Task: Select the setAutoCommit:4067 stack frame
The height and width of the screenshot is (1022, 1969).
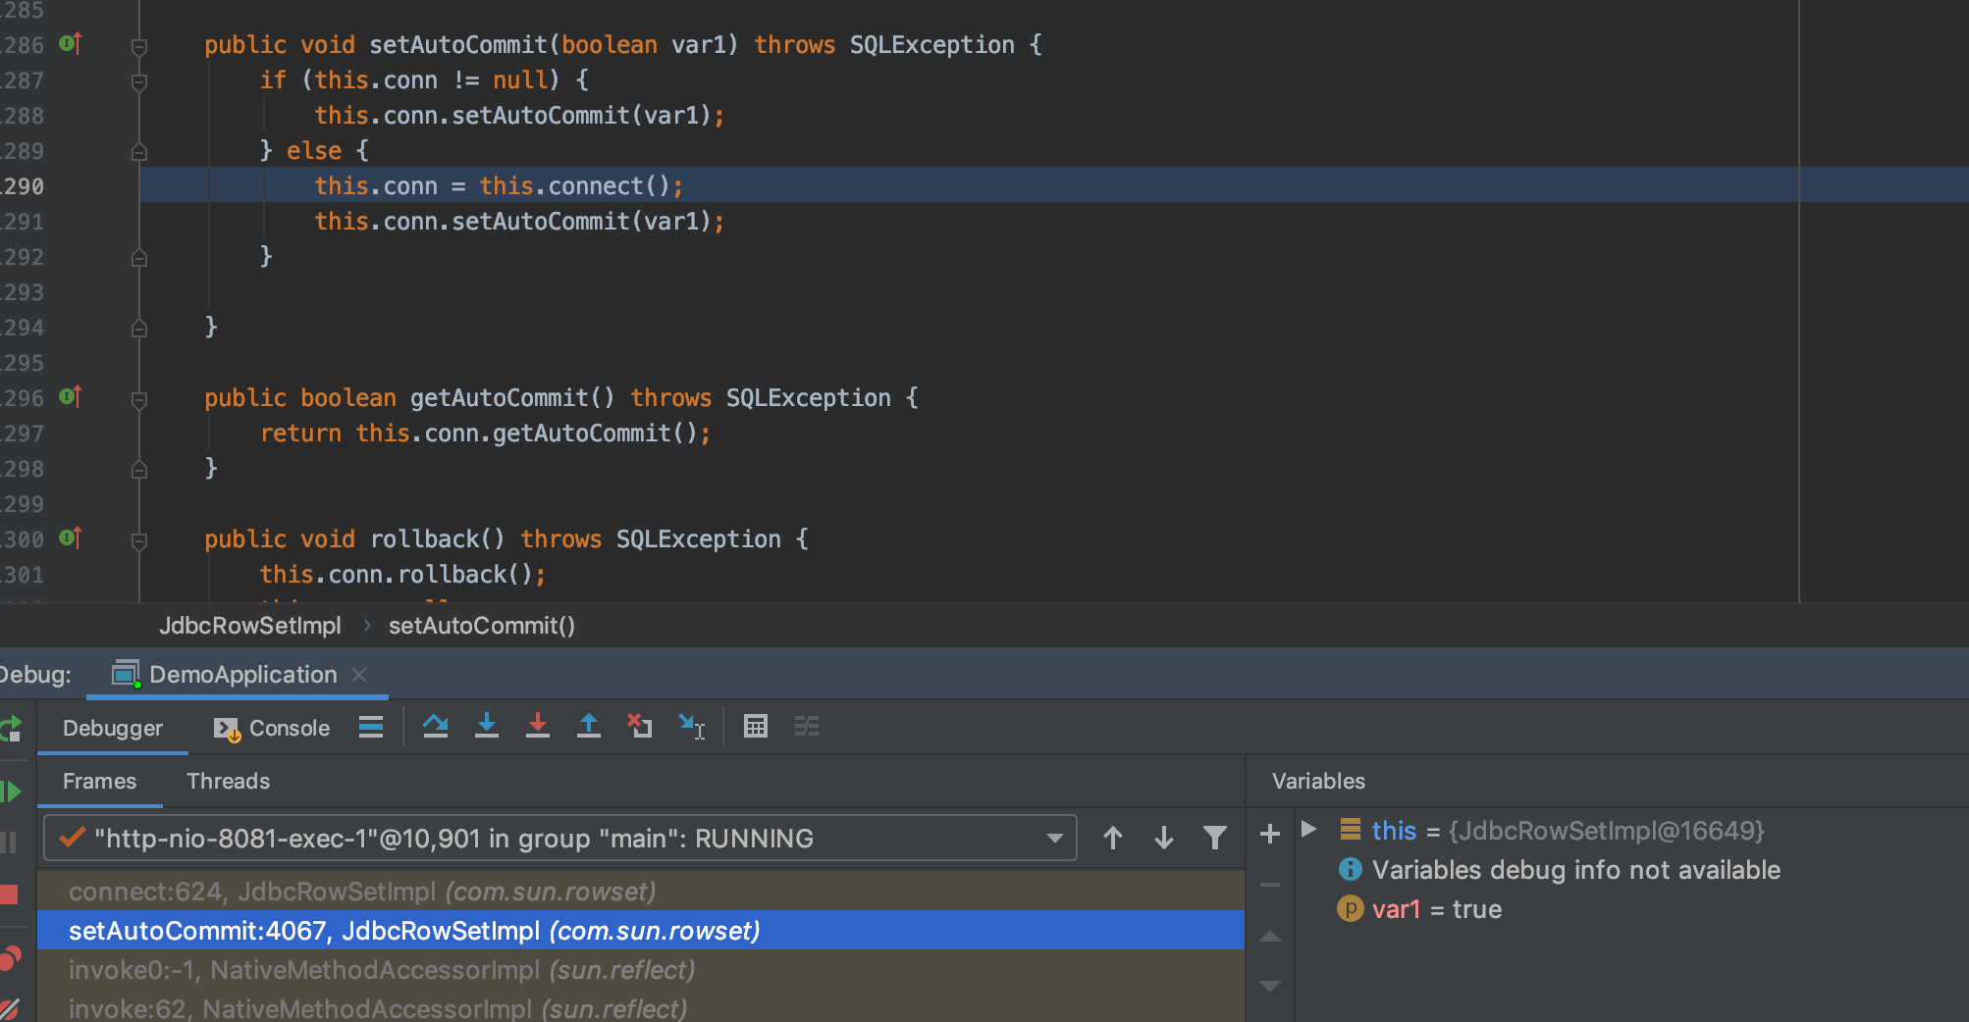Action: (641, 931)
